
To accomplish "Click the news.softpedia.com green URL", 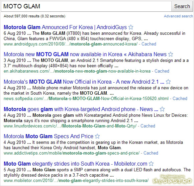I will tap(86, 99).
